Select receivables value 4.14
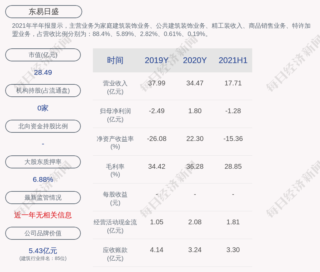Screen dimensions: 320x272 [157, 250]
